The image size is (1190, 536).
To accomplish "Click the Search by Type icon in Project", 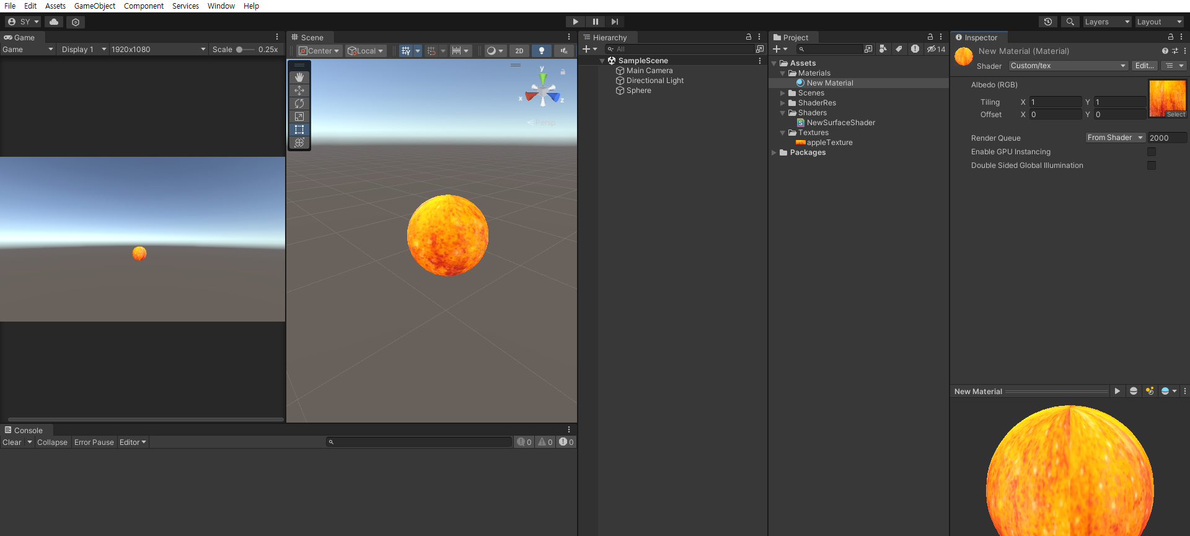I will (883, 49).
